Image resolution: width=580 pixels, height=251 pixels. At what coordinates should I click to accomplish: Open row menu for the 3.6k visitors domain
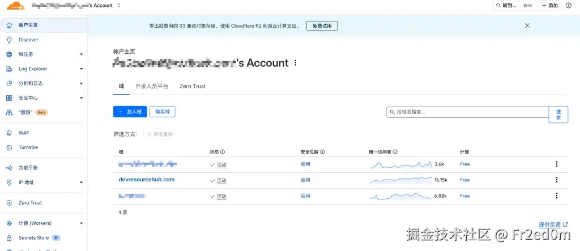(x=557, y=164)
